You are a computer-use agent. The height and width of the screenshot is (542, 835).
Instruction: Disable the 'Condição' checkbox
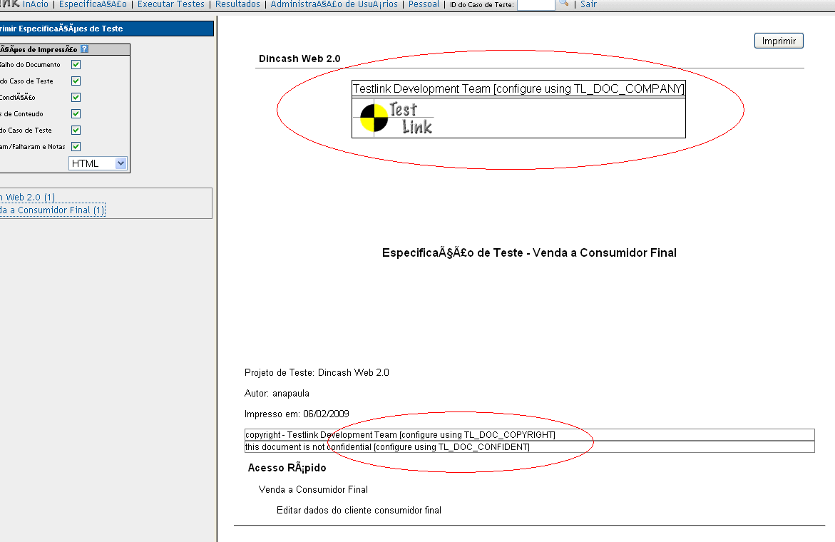tap(76, 97)
